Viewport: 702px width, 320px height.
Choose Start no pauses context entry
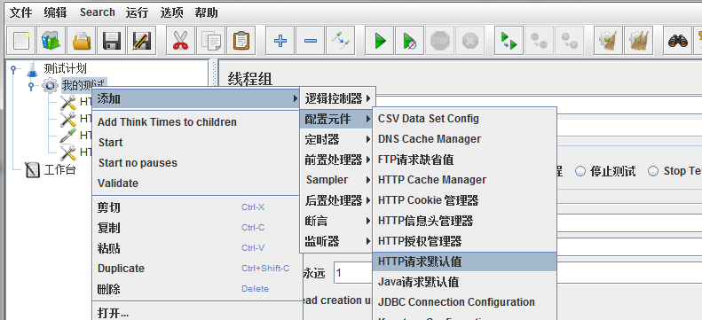(195, 163)
